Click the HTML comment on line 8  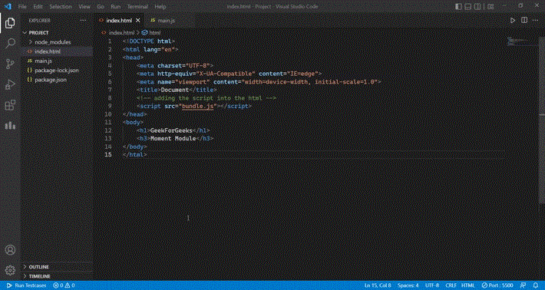point(206,98)
